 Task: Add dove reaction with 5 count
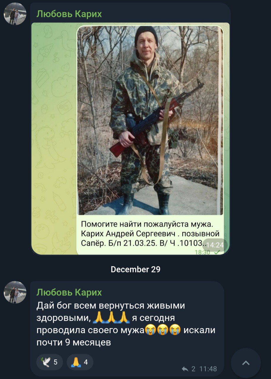pos(50,362)
